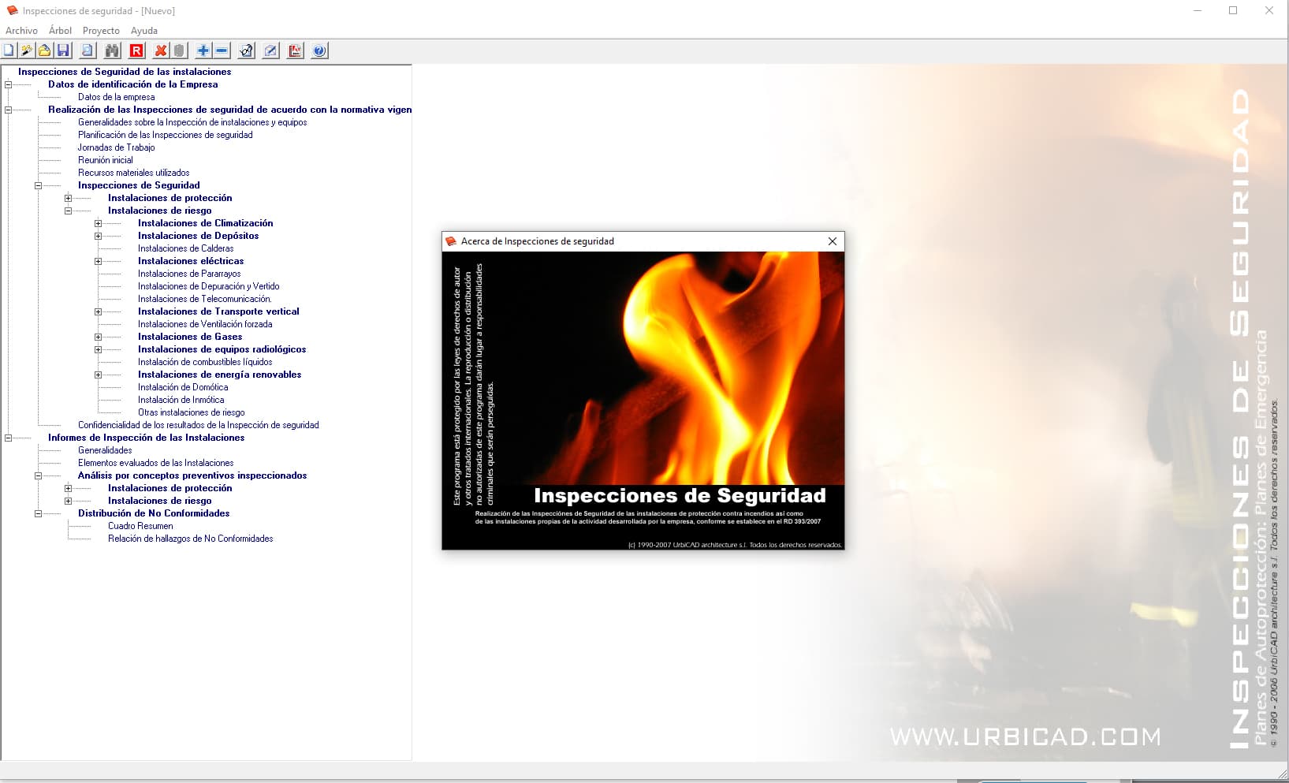Click the New document toolbar icon
The height and width of the screenshot is (783, 1289).
pyautogui.click(x=9, y=50)
